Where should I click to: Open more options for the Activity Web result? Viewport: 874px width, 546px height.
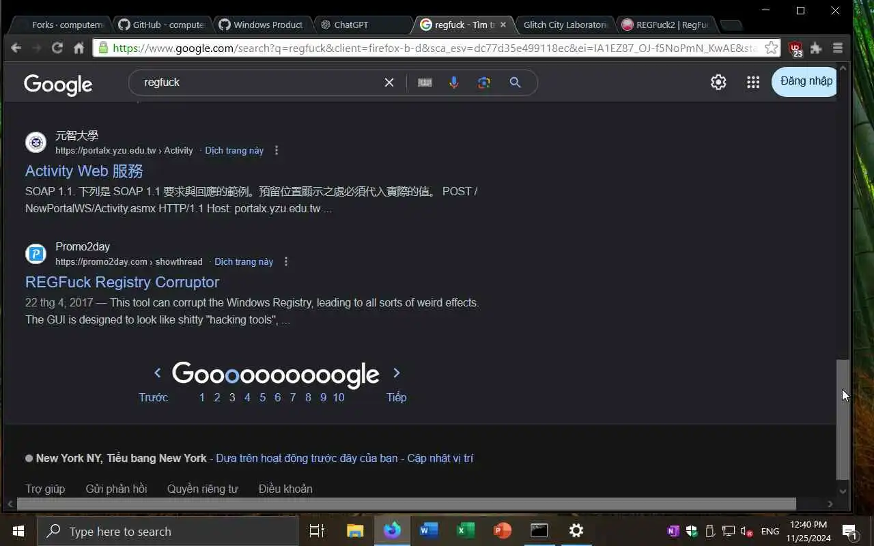click(x=277, y=150)
